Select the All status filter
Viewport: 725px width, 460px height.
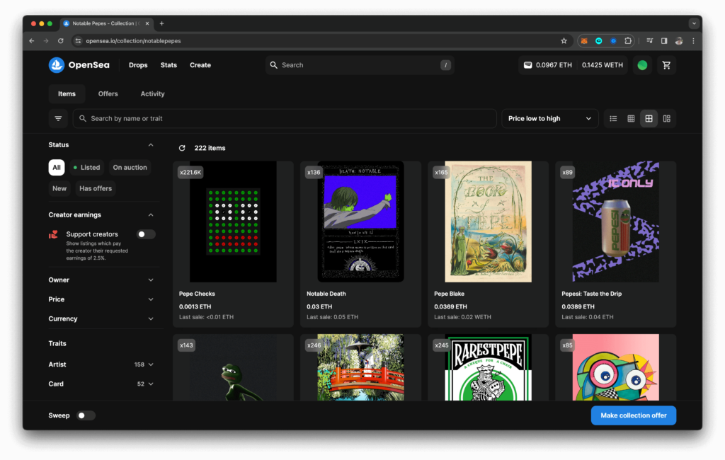tap(57, 167)
